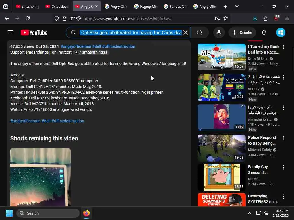Viewport: 294px width, 220px height.
Task: Open a new tab with the plus button
Action: tap(225, 7)
